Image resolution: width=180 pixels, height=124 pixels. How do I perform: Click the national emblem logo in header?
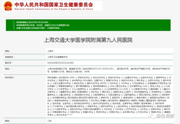click(x=7, y=6)
